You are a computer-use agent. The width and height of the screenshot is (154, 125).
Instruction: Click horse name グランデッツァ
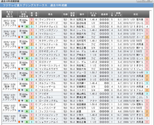click(47, 73)
